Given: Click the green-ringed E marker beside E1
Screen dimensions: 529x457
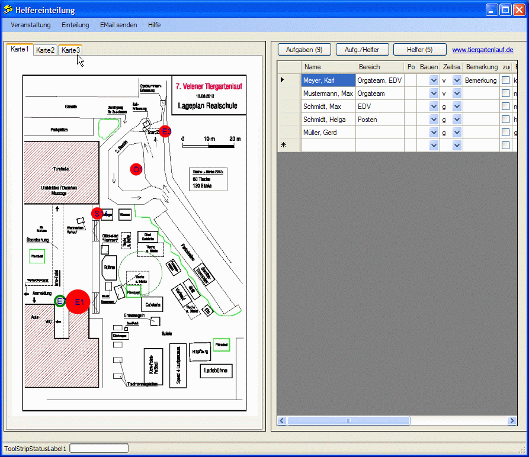Looking at the screenshot, I should tap(60, 301).
